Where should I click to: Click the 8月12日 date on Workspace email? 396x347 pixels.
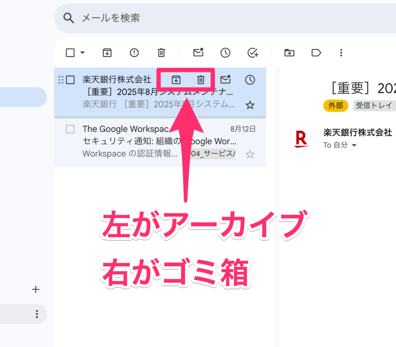(x=243, y=129)
